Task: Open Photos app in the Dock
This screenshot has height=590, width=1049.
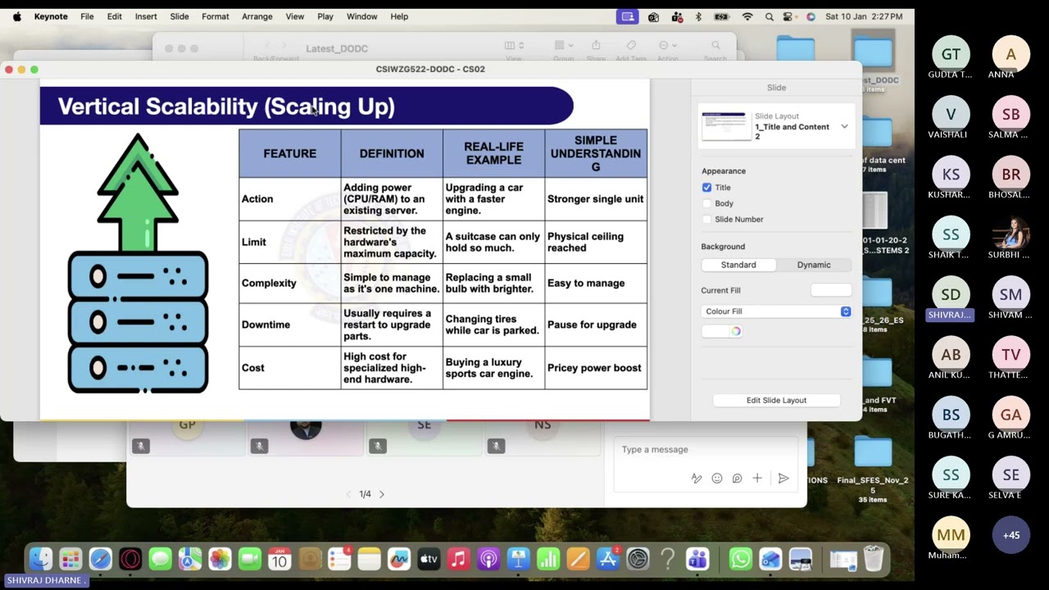Action: [220, 560]
